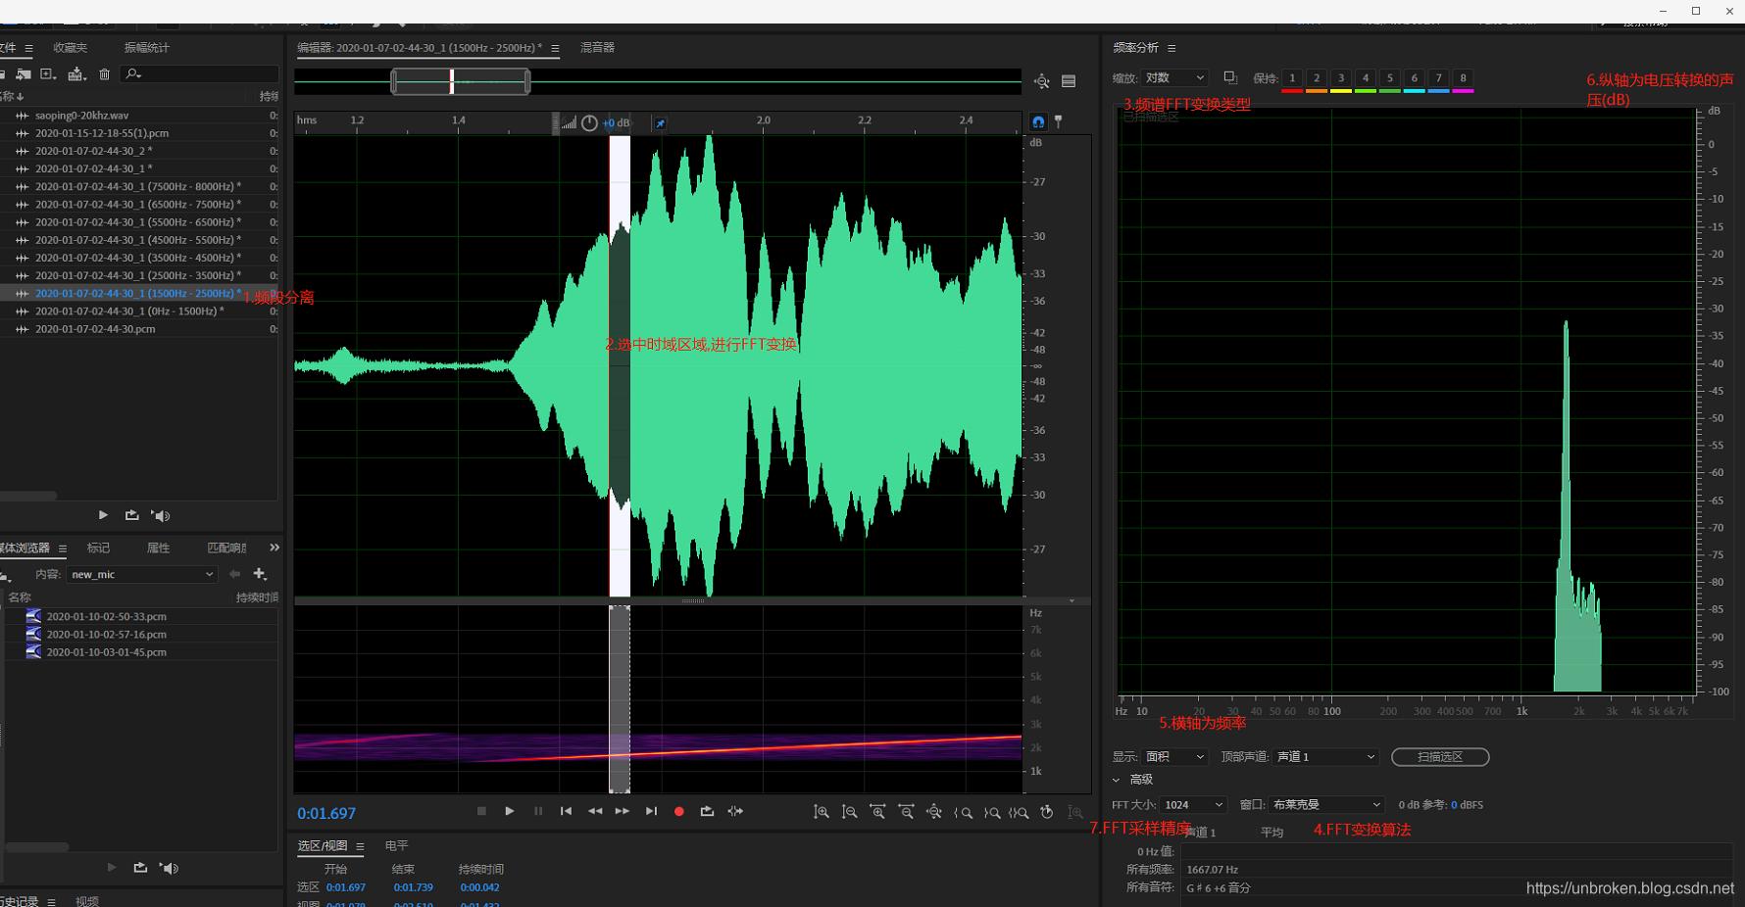This screenshot has height=907, width=1745.
Task: Switch to the 混音器 mixer tab
Action: click(597, 47)
